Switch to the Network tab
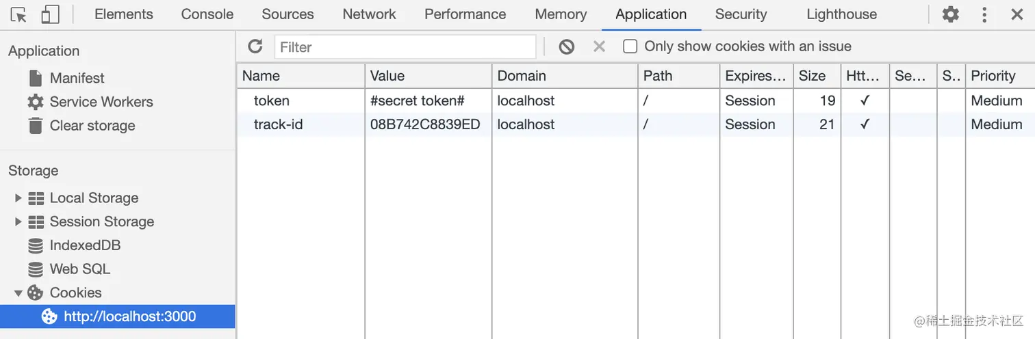 click(x=370, y=14)
